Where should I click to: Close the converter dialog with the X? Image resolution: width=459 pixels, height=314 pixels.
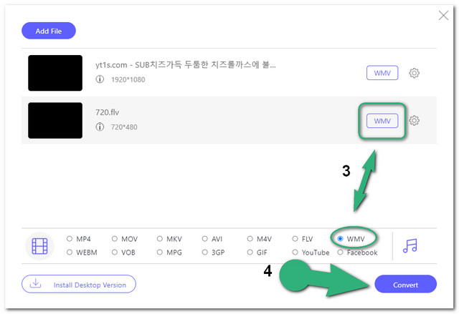(443, 16)
